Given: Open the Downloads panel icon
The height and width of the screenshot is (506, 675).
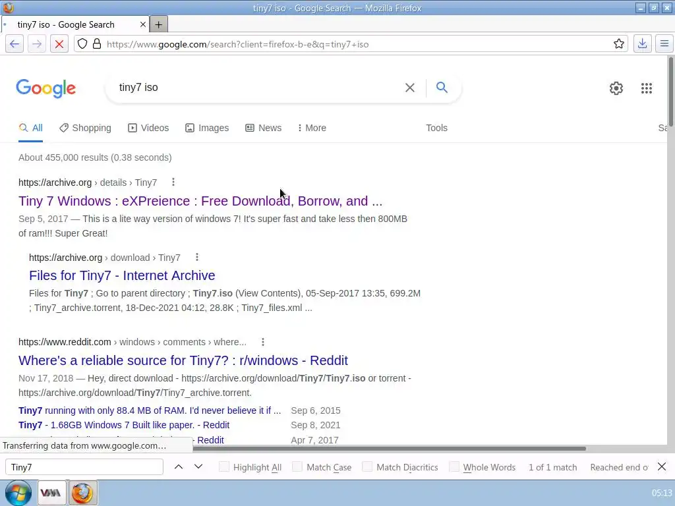Looking at the screenshot, I should [642, 44].
